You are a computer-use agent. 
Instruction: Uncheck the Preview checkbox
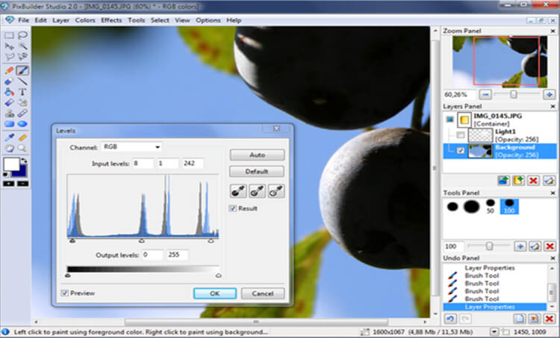tap(65, 294)
